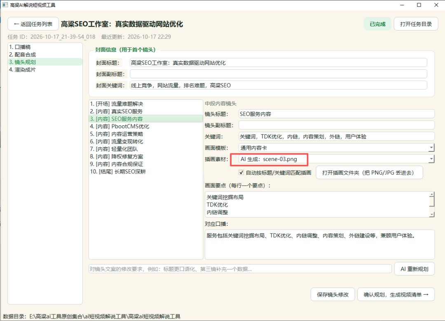
Task: Click the 中段内容镜头 label
Action: [x=220, y=103]
